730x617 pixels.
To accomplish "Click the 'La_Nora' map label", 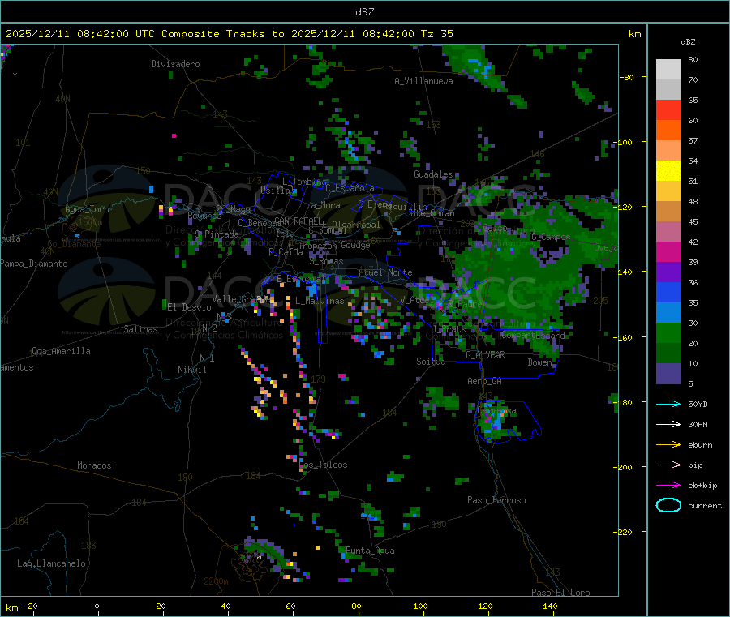I will pos(323,205).
